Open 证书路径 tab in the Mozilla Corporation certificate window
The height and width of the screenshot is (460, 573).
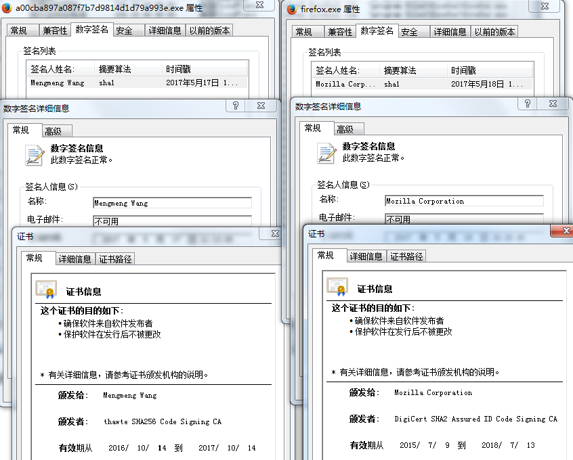coord(406,256)
